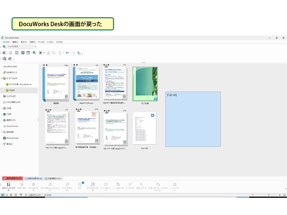Click the 画像に変換 tool icon

(x=22, y=184)
